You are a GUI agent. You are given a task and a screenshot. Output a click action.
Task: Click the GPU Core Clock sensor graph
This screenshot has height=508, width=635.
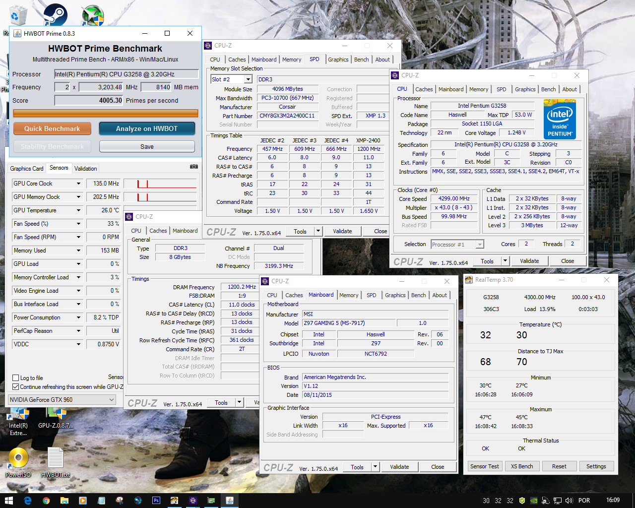(x=160, y=184)
